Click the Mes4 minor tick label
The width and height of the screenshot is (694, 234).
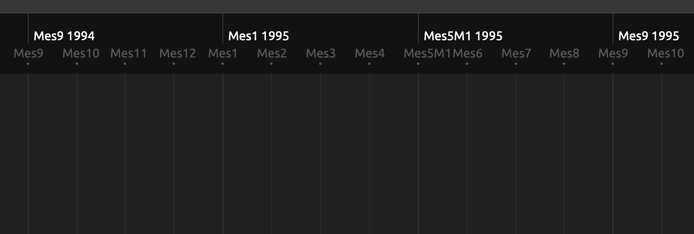click(370, 53)
